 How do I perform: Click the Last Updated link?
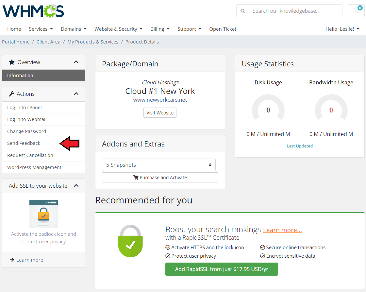click(x=300, y=146)
